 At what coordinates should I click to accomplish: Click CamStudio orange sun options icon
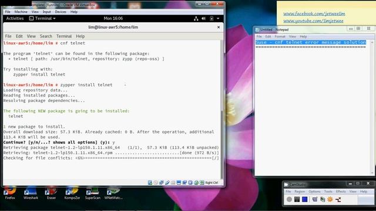pyautogui.click(x=330, y=199)
